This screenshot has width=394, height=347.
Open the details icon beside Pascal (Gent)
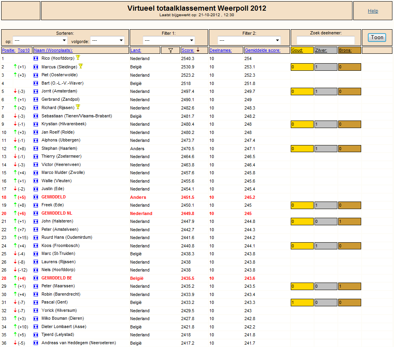[36, 302]
